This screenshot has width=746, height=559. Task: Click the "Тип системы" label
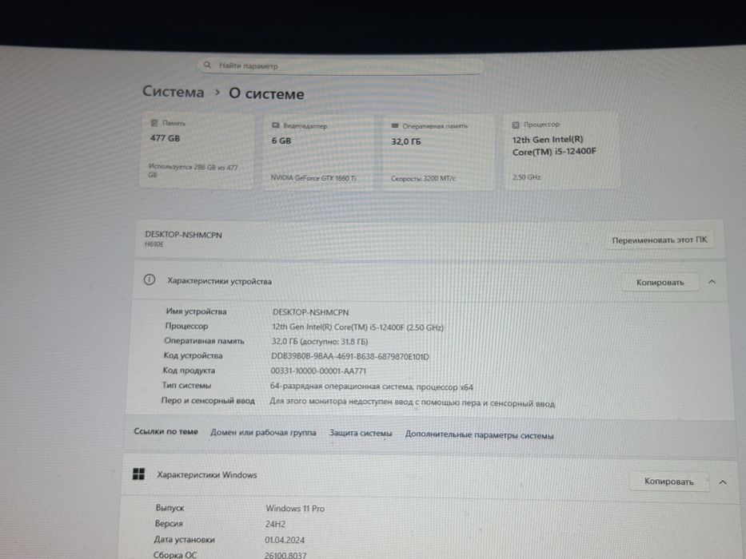coord(186,386)
